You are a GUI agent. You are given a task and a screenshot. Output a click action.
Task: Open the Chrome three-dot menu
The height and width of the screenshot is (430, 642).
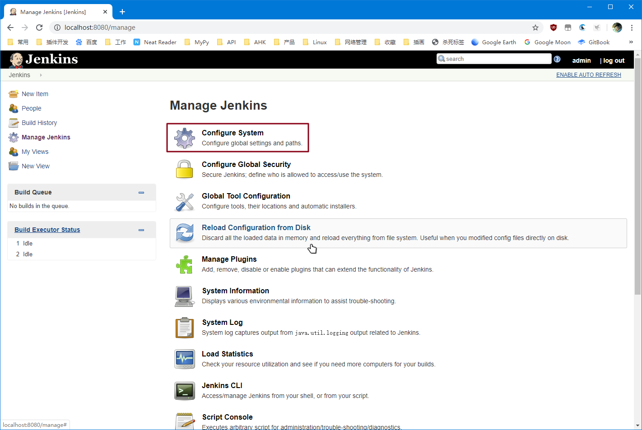(632, 28)
